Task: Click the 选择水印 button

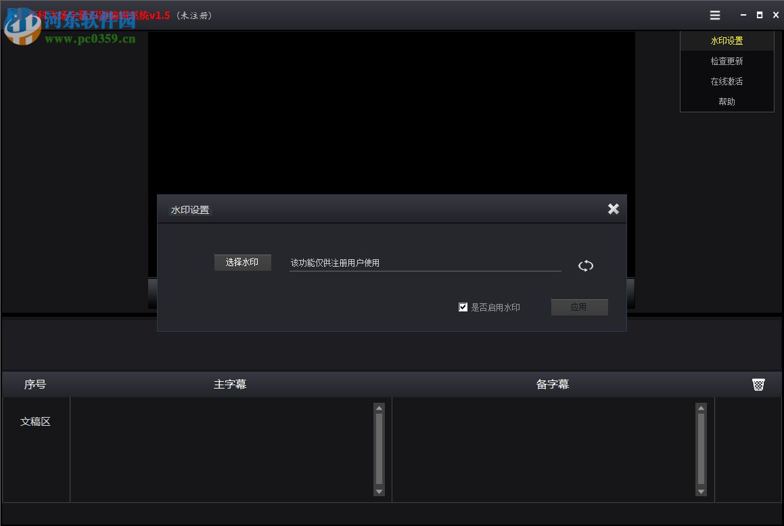Action: [242, 262]
